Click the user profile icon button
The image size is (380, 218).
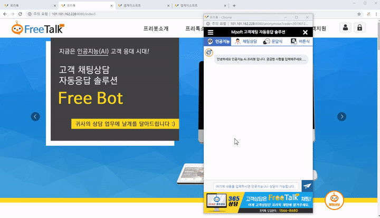[345, 27]
